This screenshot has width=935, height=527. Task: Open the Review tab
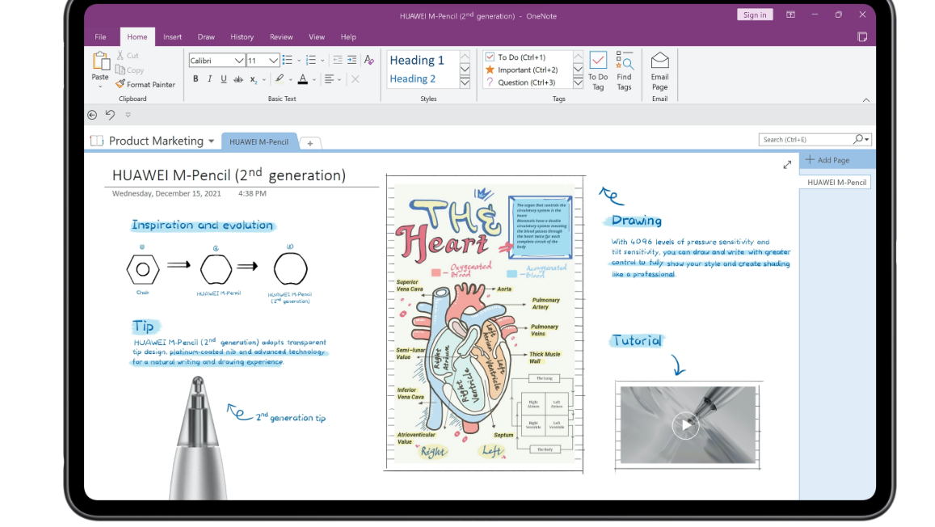coord(281,37)
